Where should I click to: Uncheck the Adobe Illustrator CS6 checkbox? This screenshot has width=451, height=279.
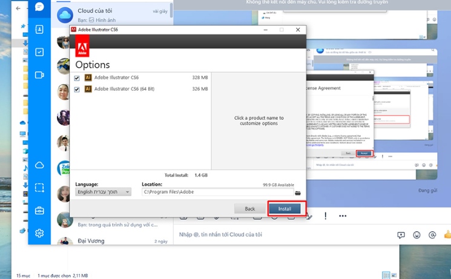[77, 78]
